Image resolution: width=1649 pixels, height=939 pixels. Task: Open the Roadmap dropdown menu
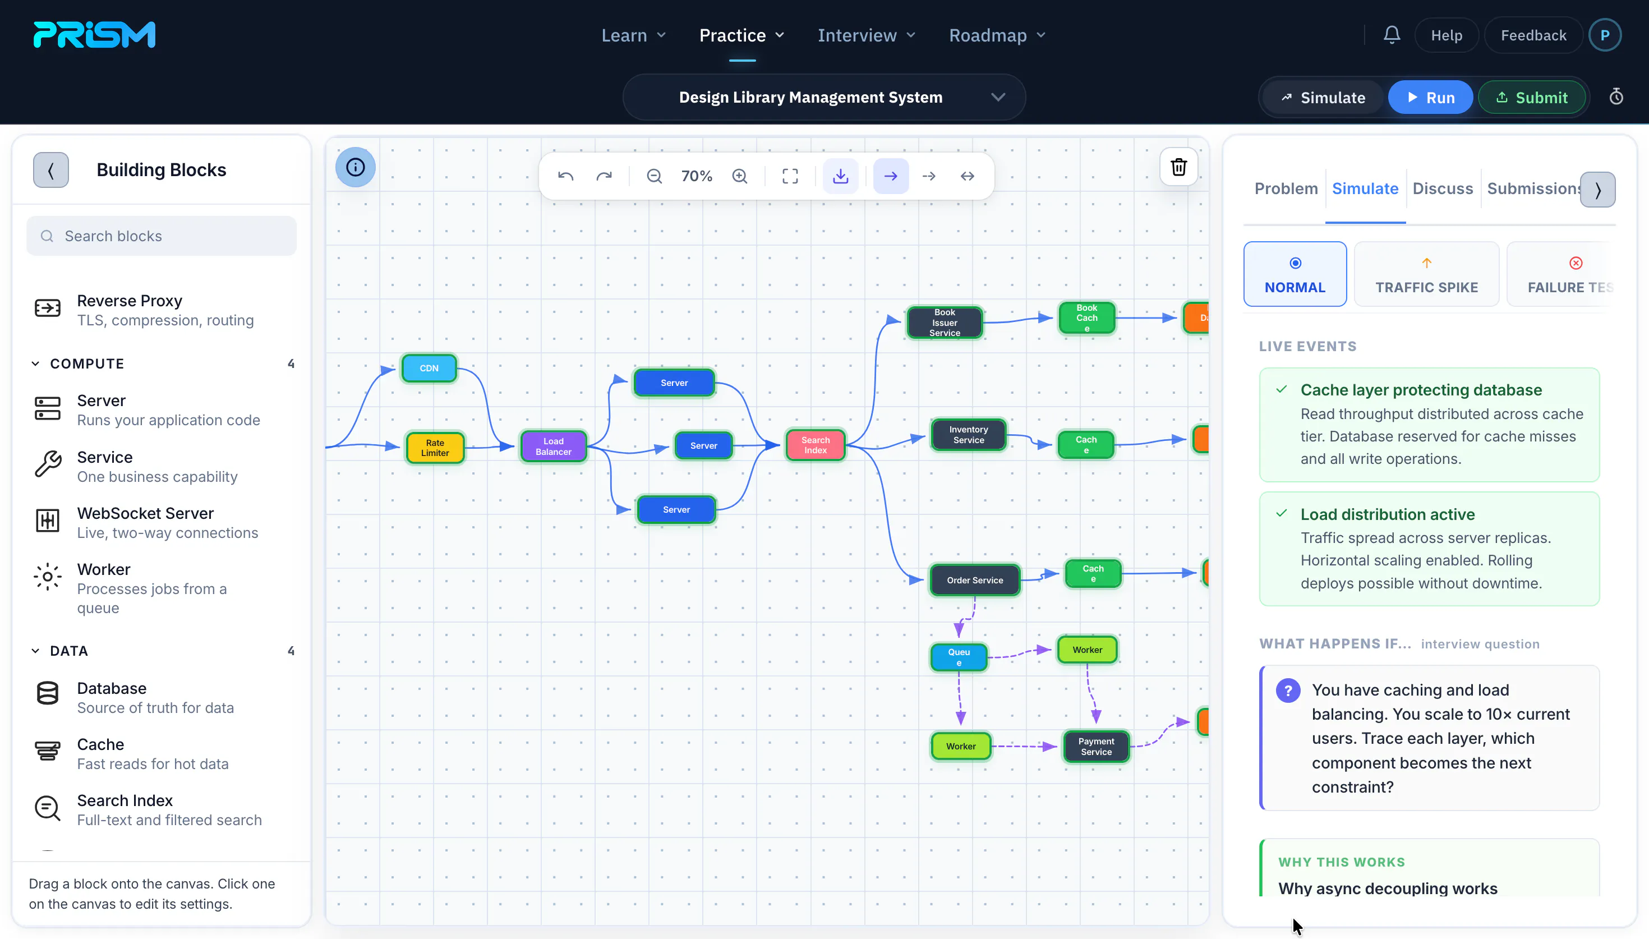coord(997,35)
